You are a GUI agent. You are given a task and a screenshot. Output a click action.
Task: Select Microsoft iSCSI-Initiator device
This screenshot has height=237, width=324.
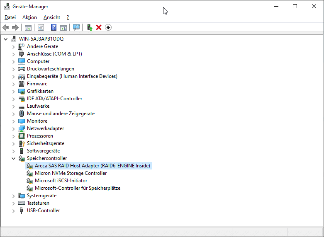(61, 181)
